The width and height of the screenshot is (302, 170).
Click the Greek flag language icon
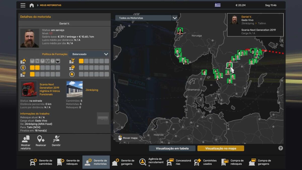pos(218,5)
